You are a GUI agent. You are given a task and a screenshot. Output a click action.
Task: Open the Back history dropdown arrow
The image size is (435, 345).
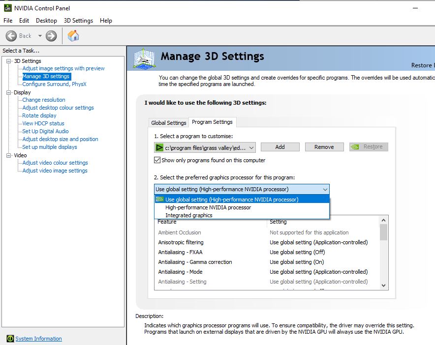40,36
